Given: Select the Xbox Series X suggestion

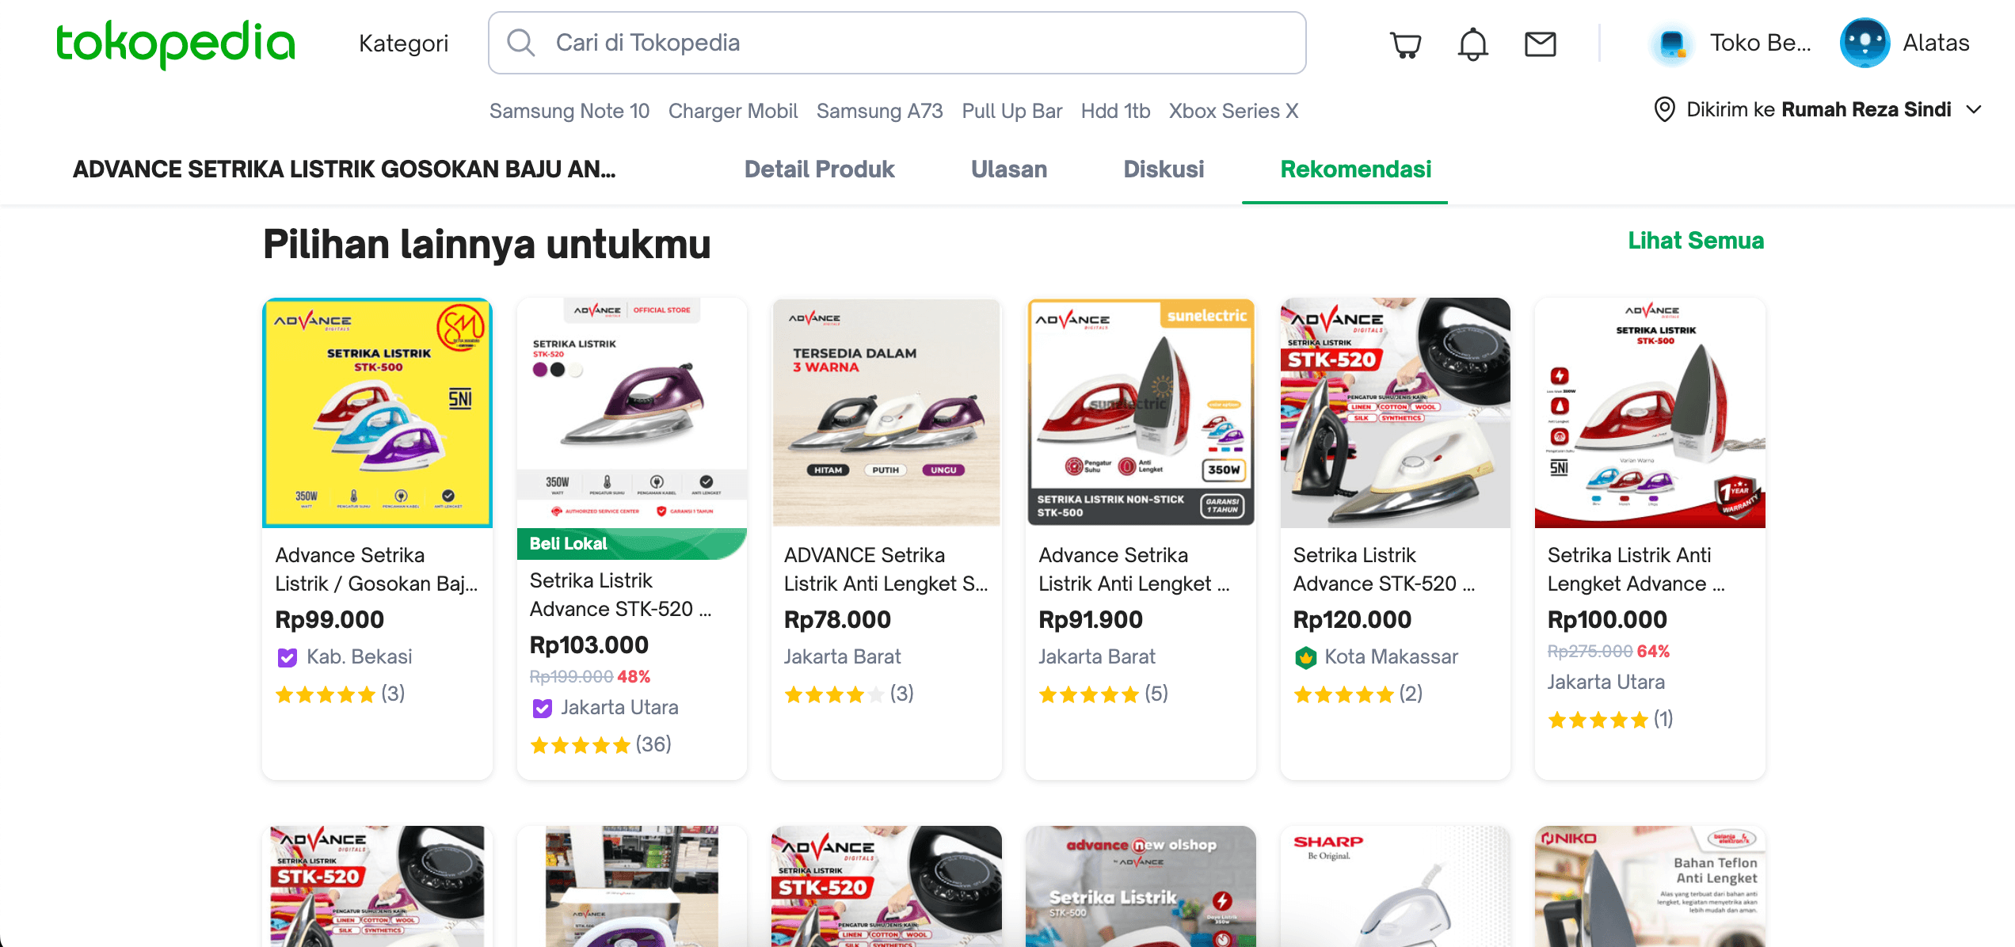Looking at the screenshot, I should pyautogui.click(x=1233, y=111).
